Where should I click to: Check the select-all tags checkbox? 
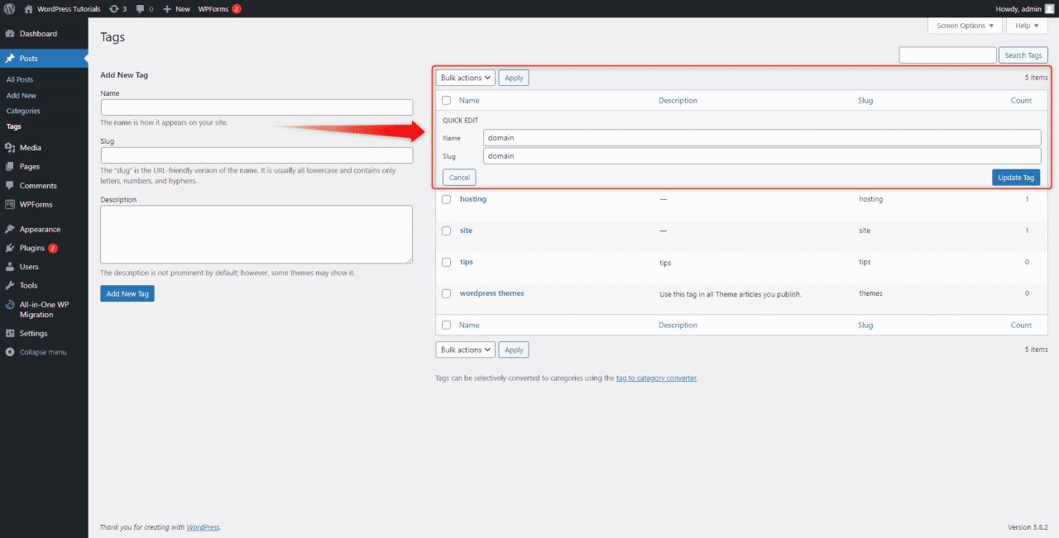point(446,100)
